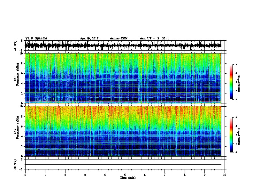This screenshot has width=253, height=196.
Task: Pick the ch.1 spectrogram color scale bar
Action: point(231,82)
